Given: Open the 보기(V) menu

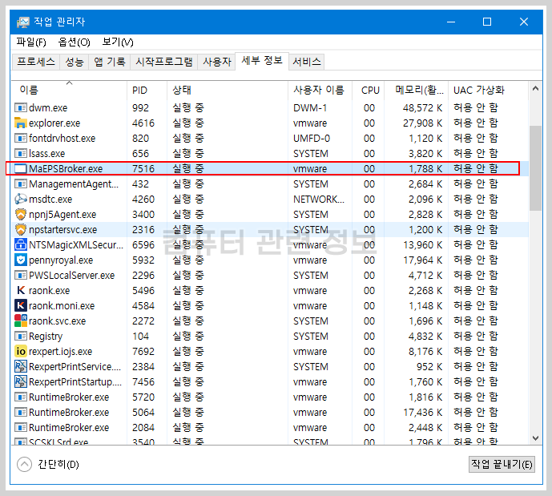Looking at the screenshot, I should [x=118, y=42].
